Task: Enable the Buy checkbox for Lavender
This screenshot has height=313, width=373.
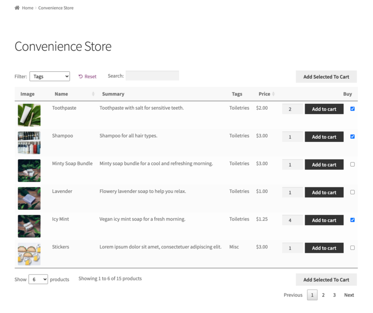Action: [x=353, y=192]
